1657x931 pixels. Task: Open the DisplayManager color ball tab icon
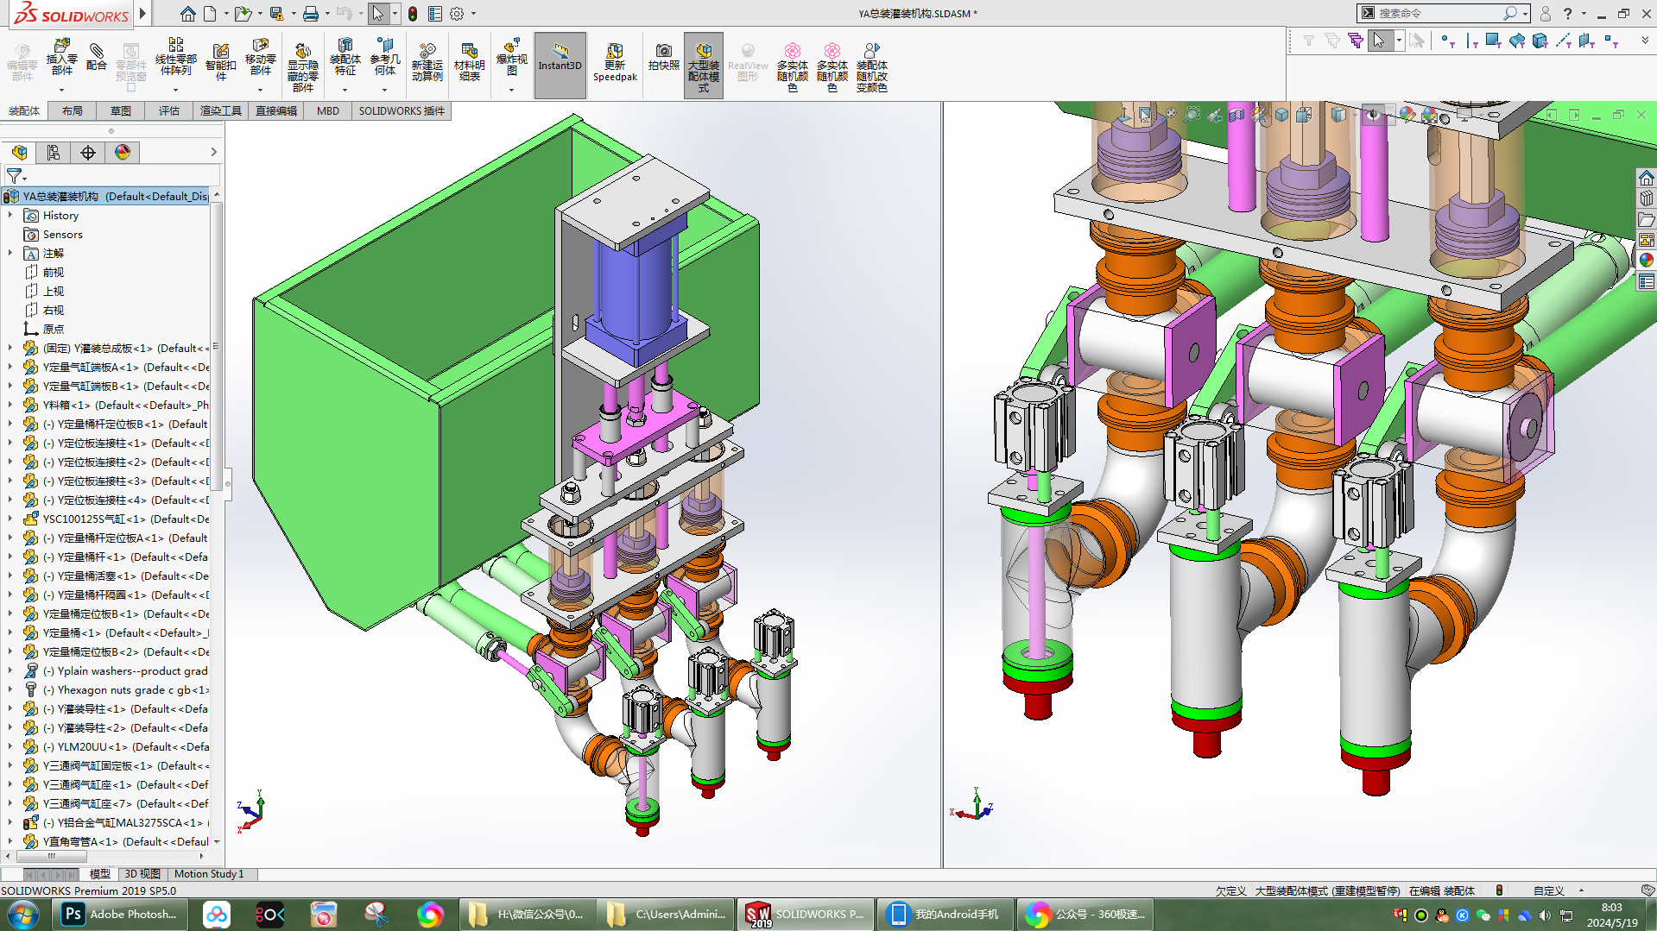tap(123, 153)
